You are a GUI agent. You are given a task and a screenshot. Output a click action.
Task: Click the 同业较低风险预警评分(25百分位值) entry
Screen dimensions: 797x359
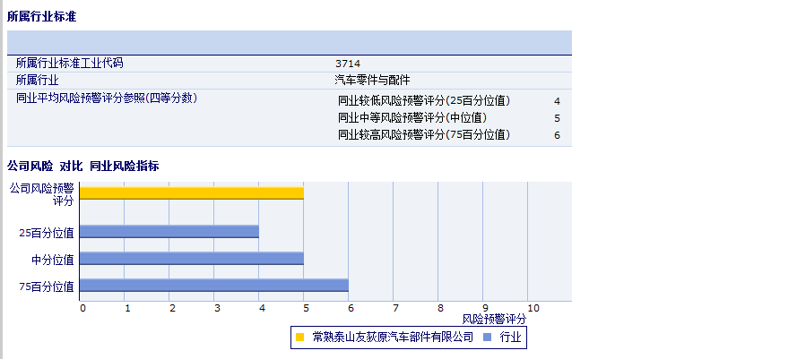click(424, 101)
